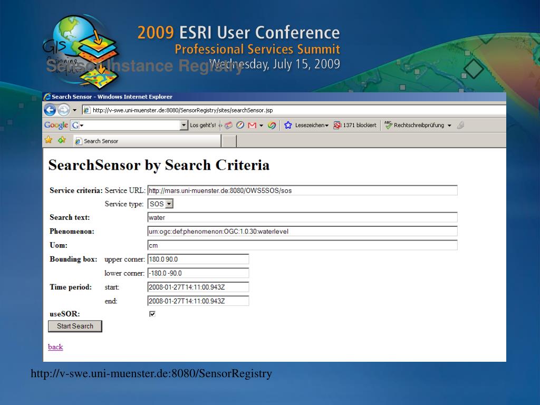Viewport: 540px width, 405px height.
Task: Click the Service URL input field
Action: (x=302, y=190)
